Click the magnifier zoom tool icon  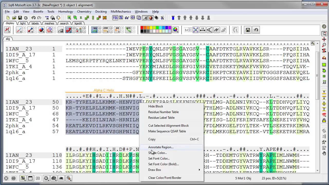tap(324, 45)
